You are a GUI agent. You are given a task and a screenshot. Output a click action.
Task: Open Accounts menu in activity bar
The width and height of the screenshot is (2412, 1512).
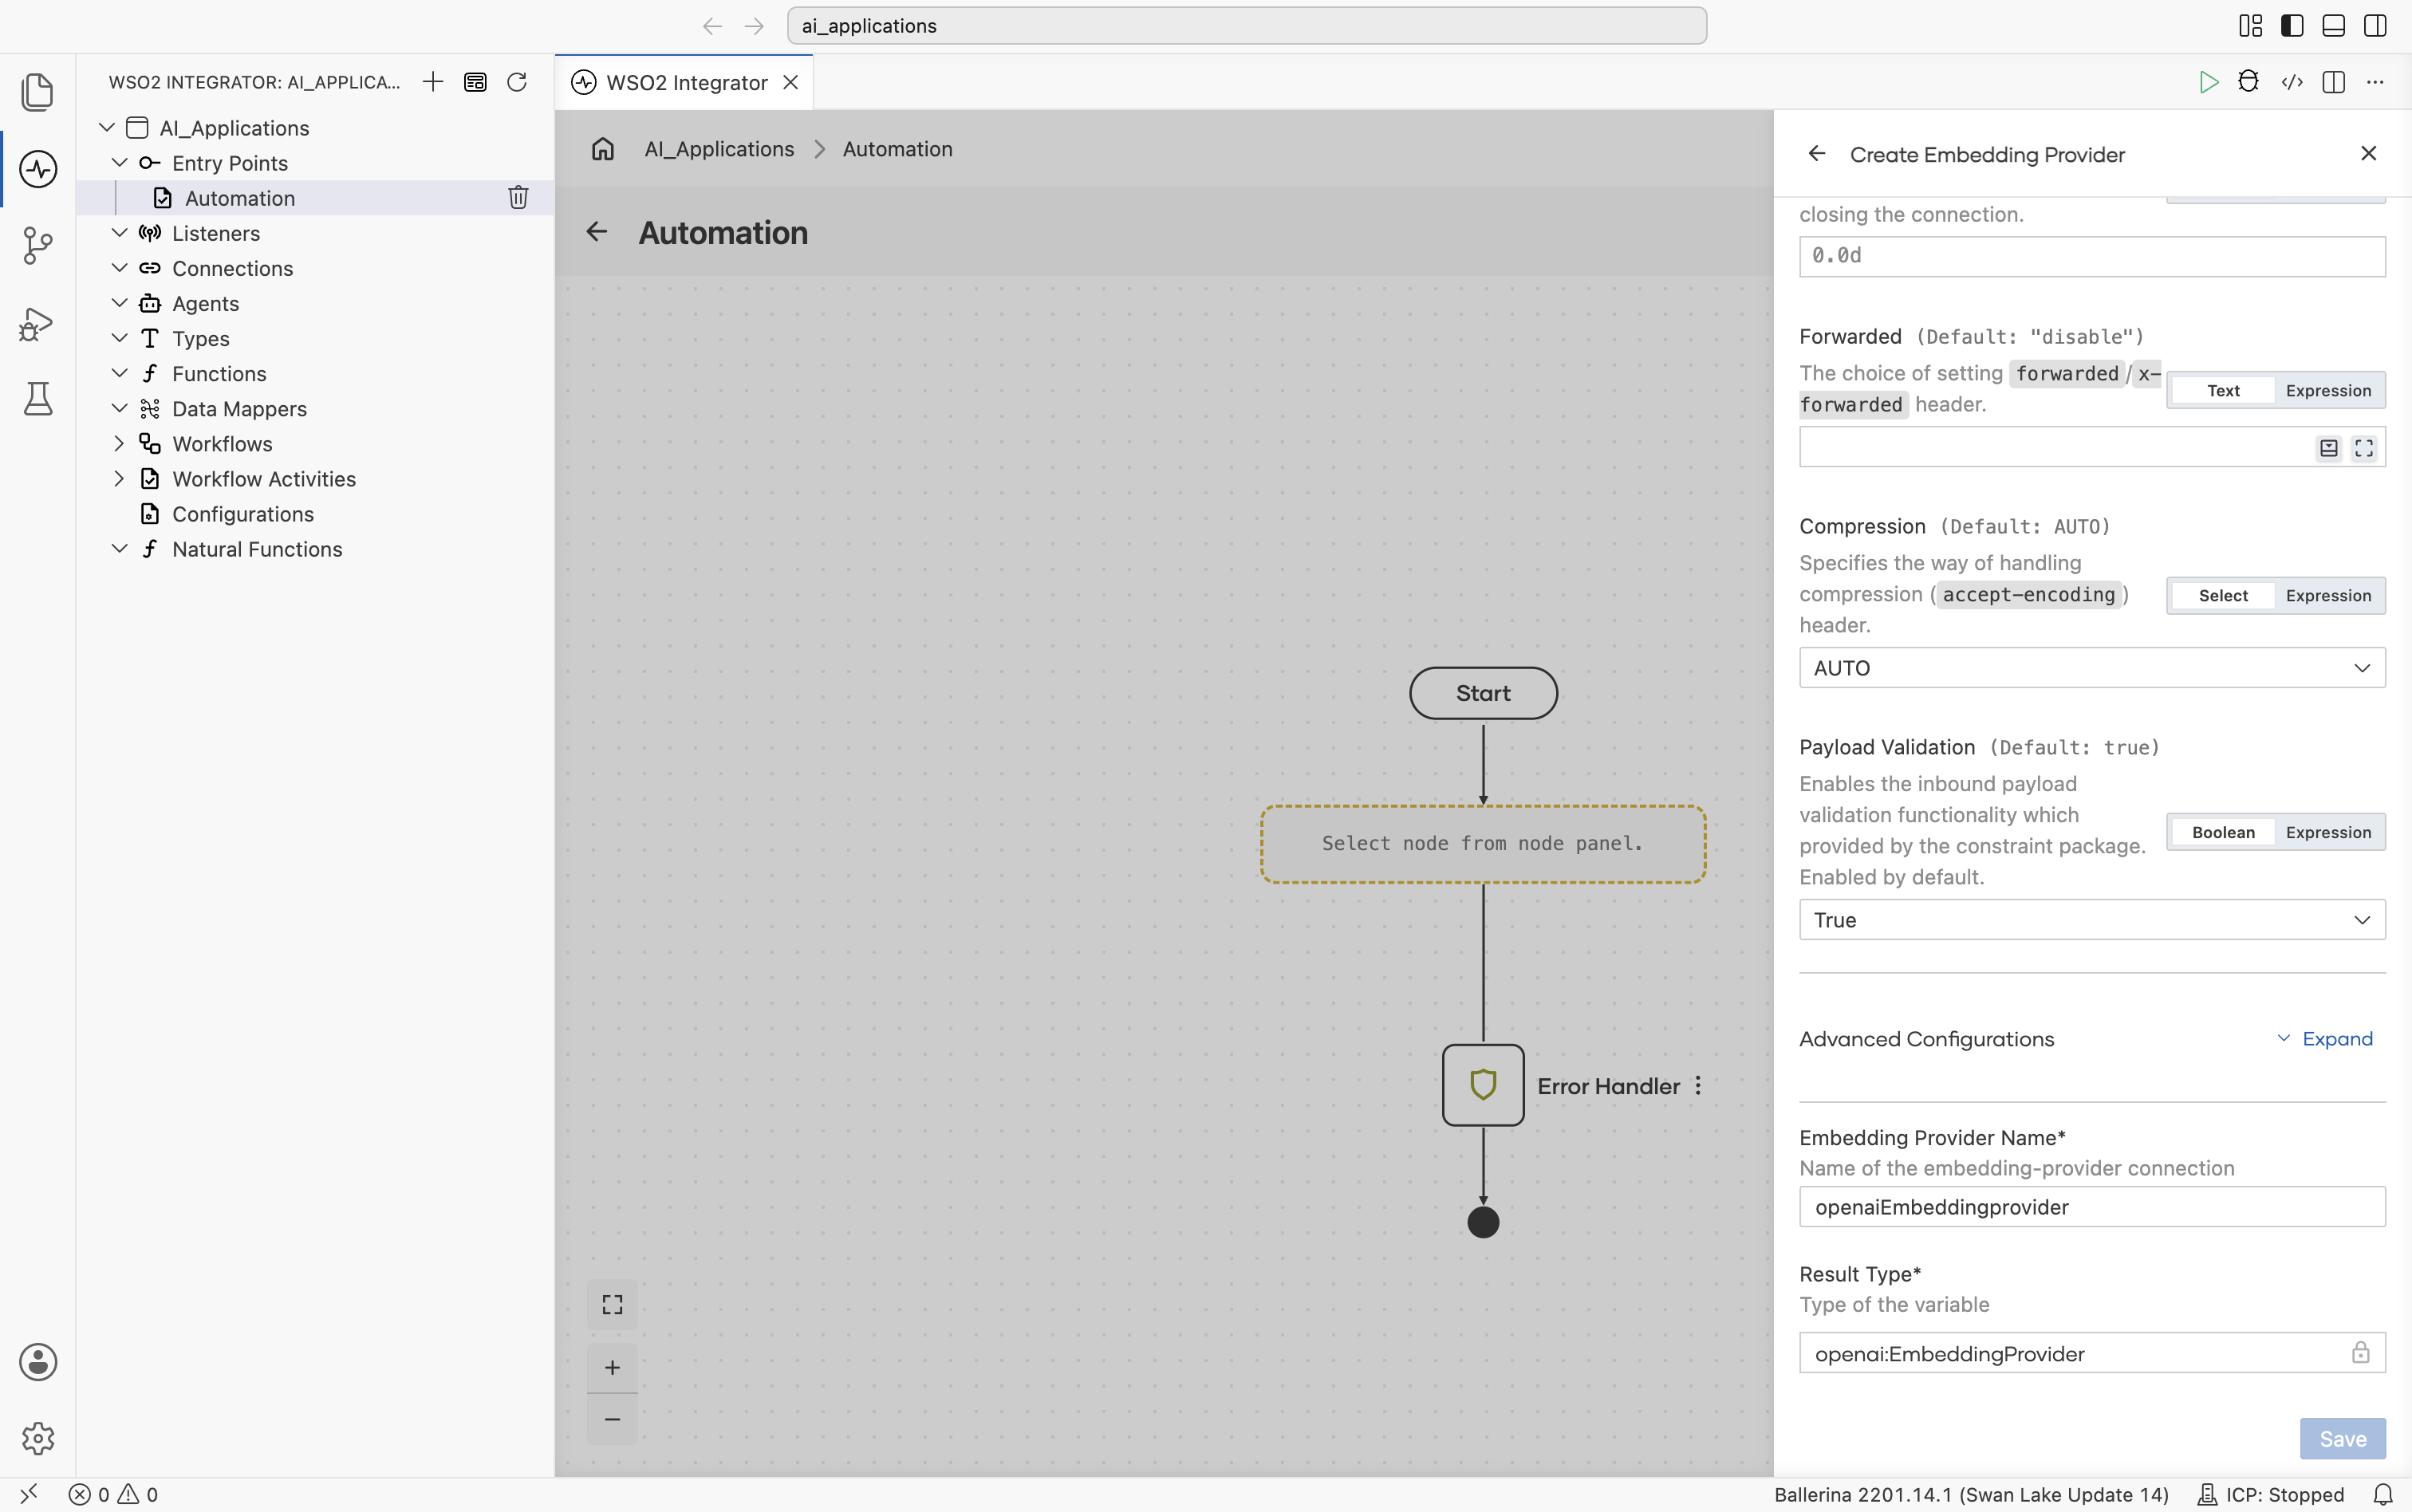[x=38, y=1362]
